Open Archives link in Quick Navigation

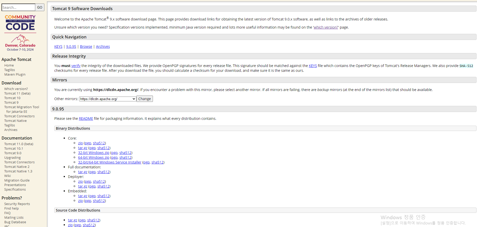pos(103,47)
